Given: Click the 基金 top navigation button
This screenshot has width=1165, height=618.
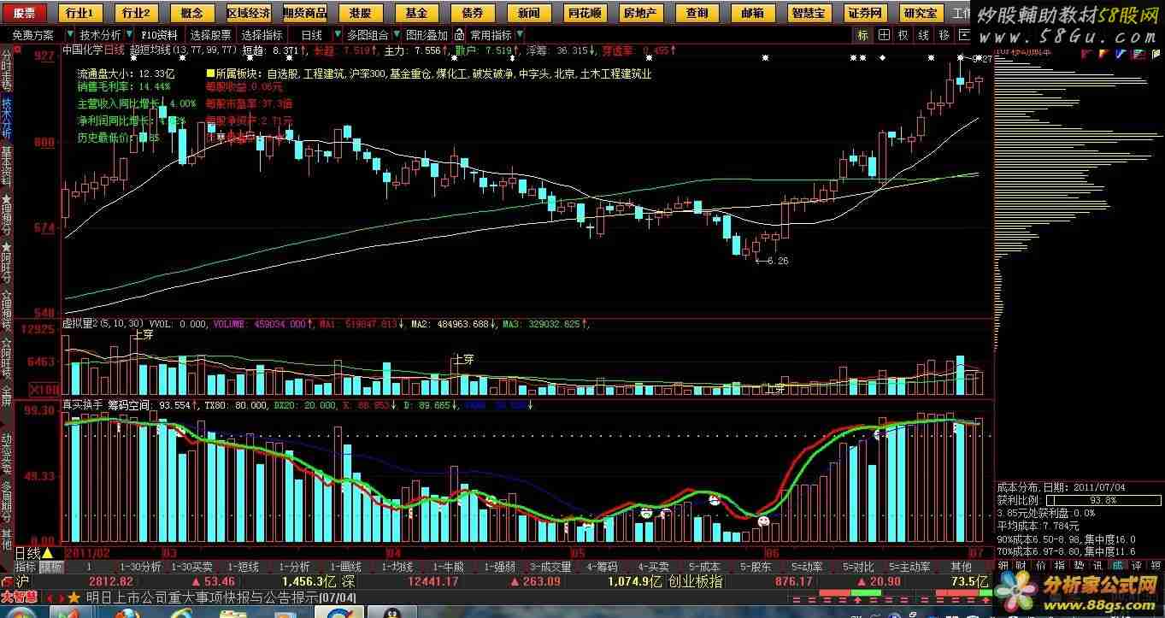Looking at the screenshot, I should click(417, 13).
